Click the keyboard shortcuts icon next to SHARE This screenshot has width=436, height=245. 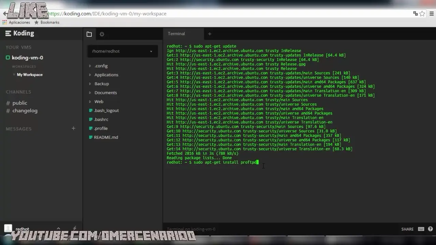pos(421,229)
